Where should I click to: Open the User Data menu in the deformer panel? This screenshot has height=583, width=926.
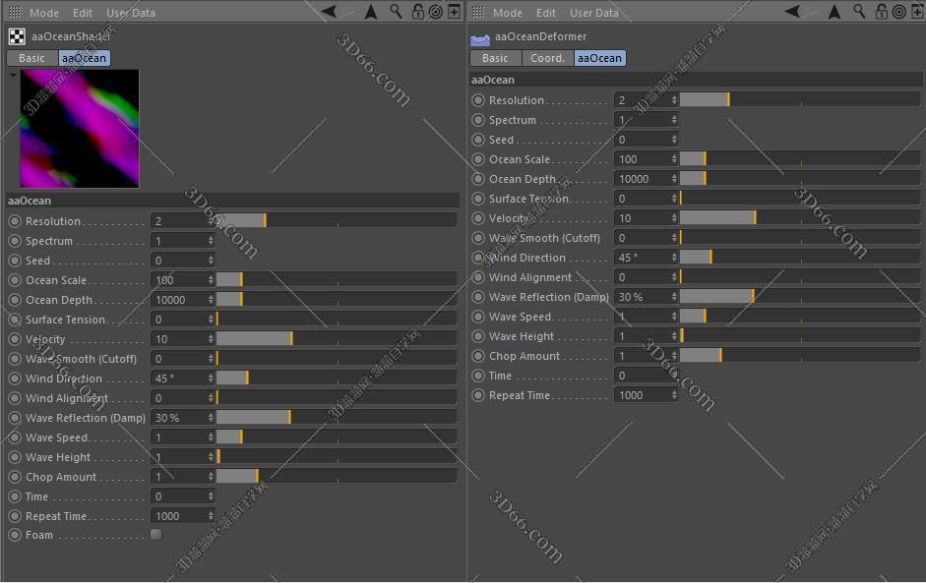593,13
